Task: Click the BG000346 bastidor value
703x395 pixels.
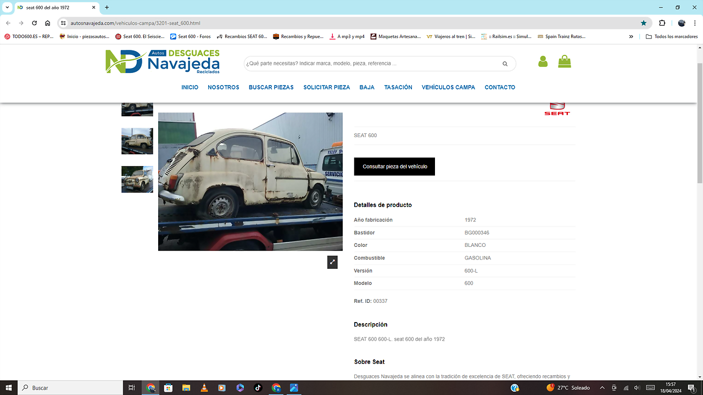Action: click(477, 233)
